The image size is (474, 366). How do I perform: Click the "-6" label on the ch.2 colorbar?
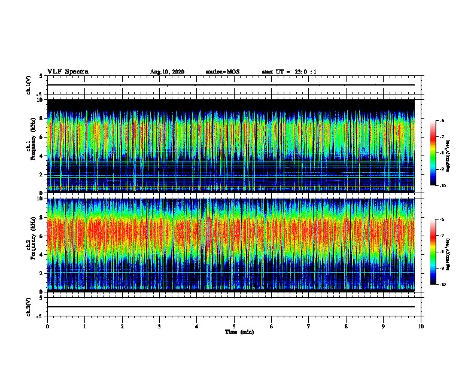click(x=442, y=219)
